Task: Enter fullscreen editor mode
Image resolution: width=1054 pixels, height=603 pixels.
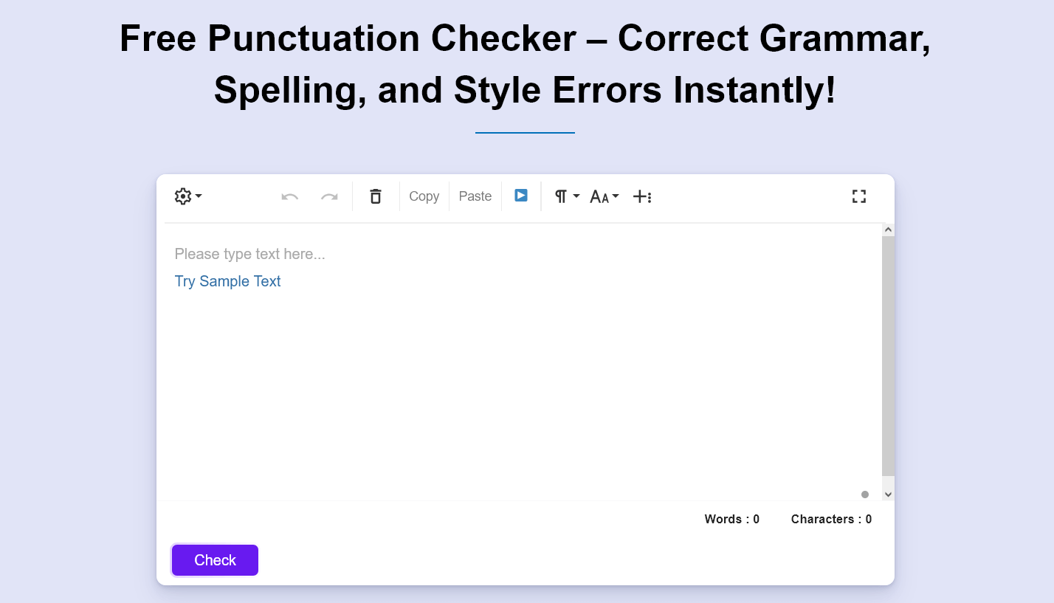Action: (858, 196)
